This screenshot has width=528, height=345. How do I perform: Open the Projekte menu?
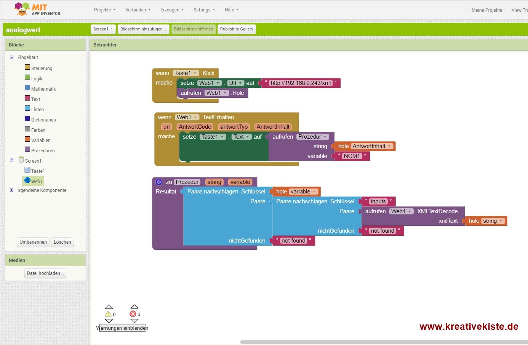pos(104,10)
